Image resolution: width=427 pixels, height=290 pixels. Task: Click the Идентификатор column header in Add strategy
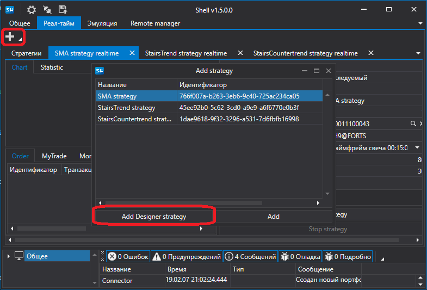[250, 85]
